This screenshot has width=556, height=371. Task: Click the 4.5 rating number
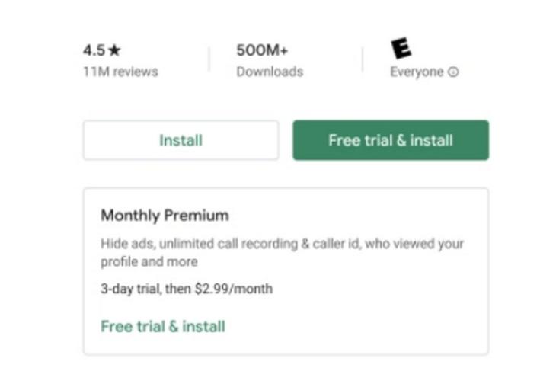(x=94, y=50)
